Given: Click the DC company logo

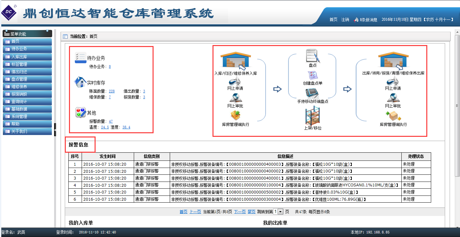Looking at the screenshot, I should coord(8,13).
